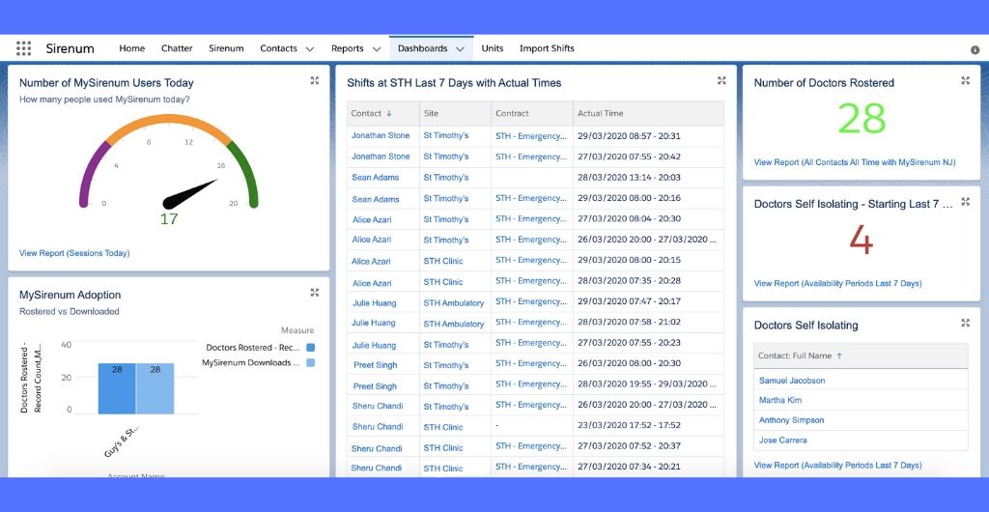Viewport: 989px width, 512px height.
Task: Open the Reports tab dropdown chevron
Action: click(x=377, y=49)
